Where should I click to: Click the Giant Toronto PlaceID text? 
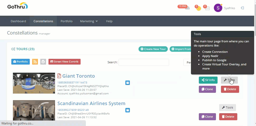83,86
